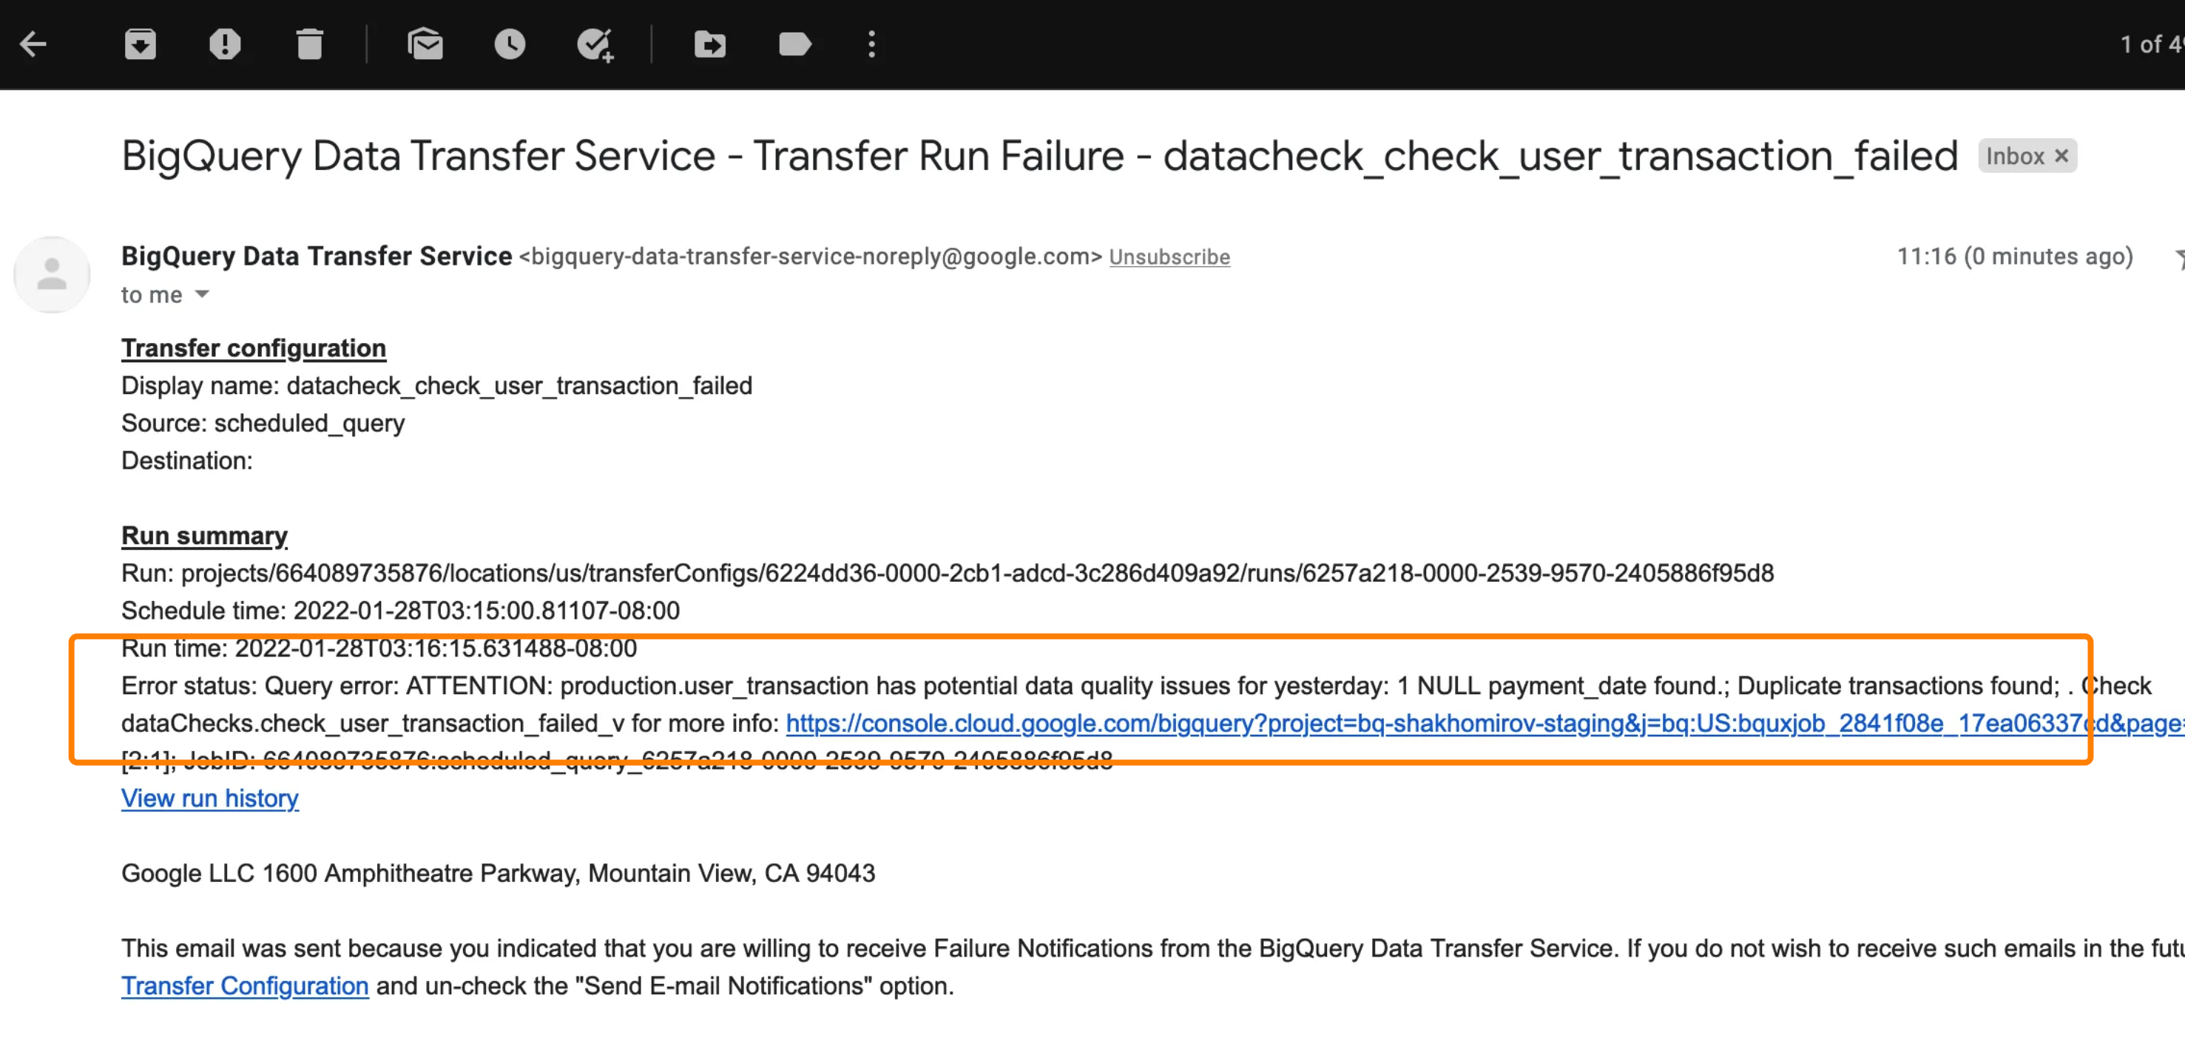
Task: Snooze this email with the clock icon
Action: pyautogui.click(x=510, y=44)
